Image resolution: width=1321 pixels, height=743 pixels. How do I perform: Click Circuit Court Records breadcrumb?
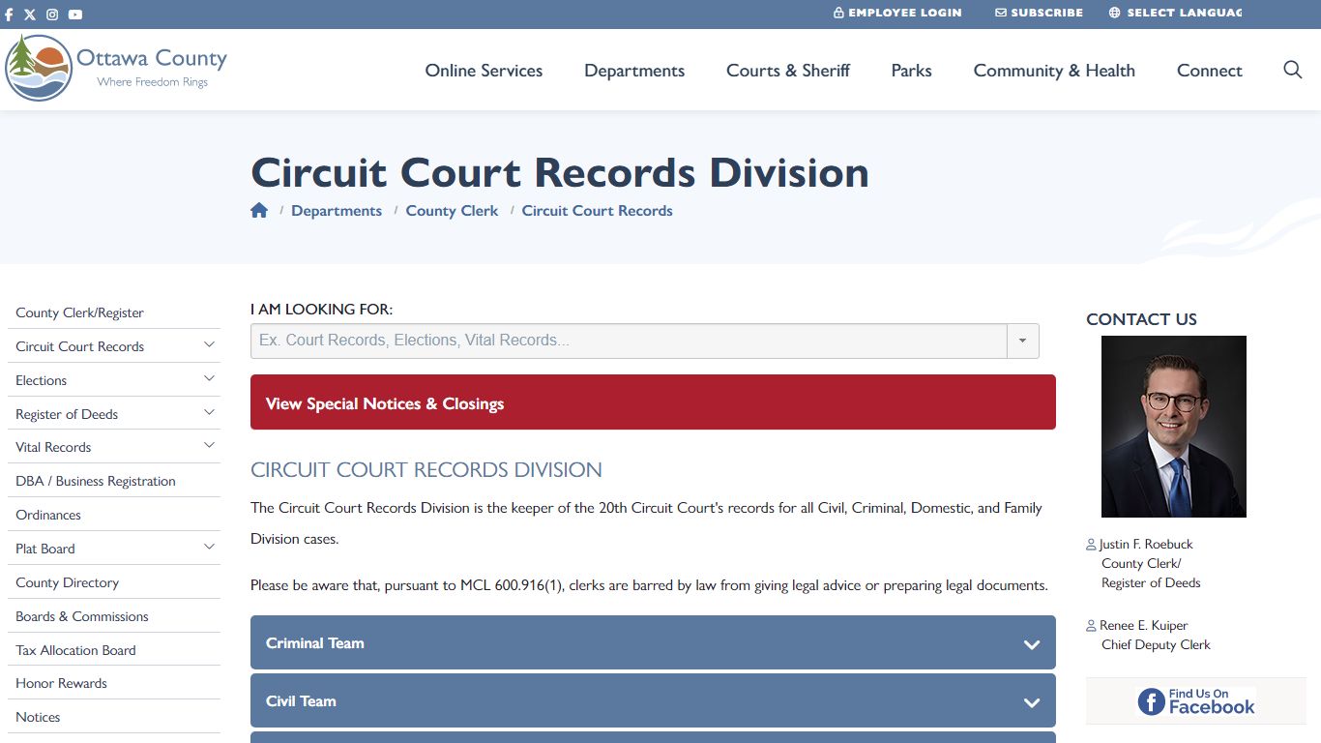(597, 211)
